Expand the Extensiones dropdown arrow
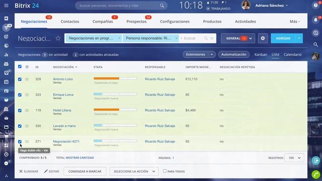The width and height of the screenshot is (322, 181). (x=212, y=54)
